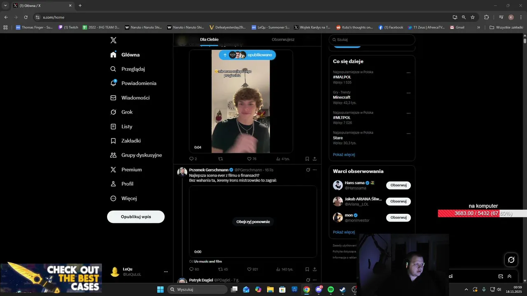Follow Hans sama with Obserwuj
Viewport: 527px width, 296px height.
tap(399, 185)
